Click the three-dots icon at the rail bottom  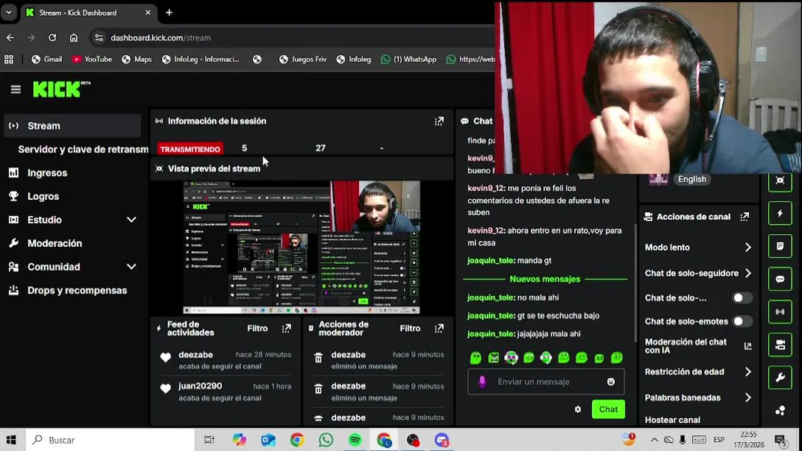780,410
